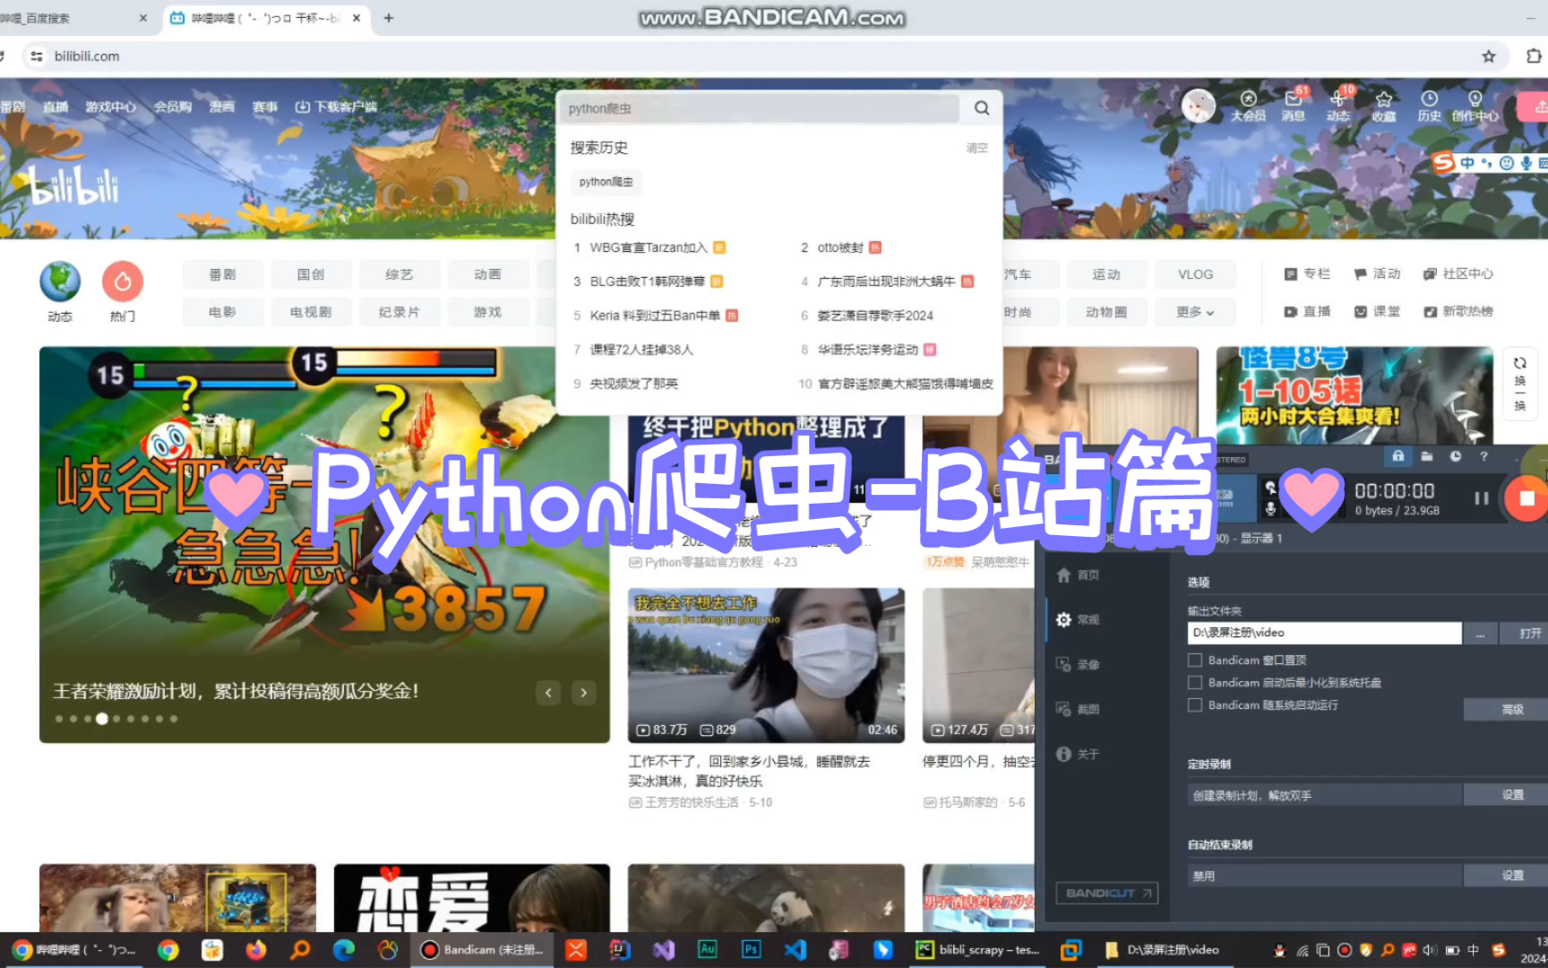Screen dimensions: 1548x968
Task: Go to next carousel slide arrow
Action: (x=584, y=692)
